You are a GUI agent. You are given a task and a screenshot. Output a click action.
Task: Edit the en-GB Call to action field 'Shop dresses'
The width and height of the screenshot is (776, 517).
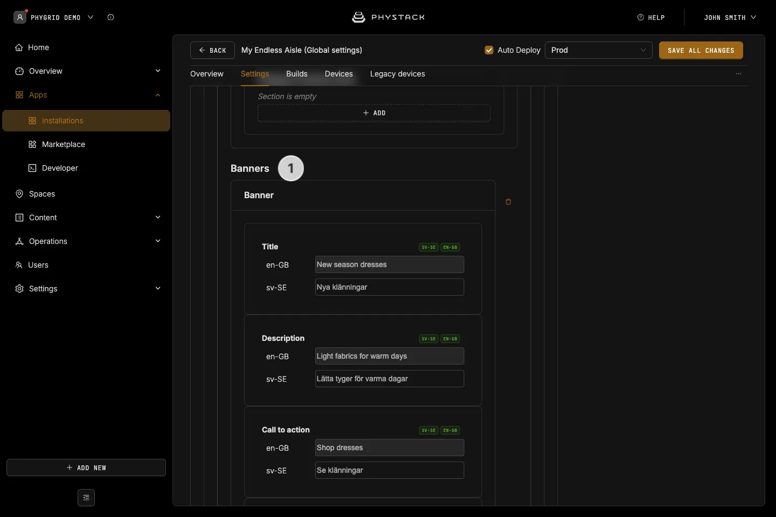390,448
